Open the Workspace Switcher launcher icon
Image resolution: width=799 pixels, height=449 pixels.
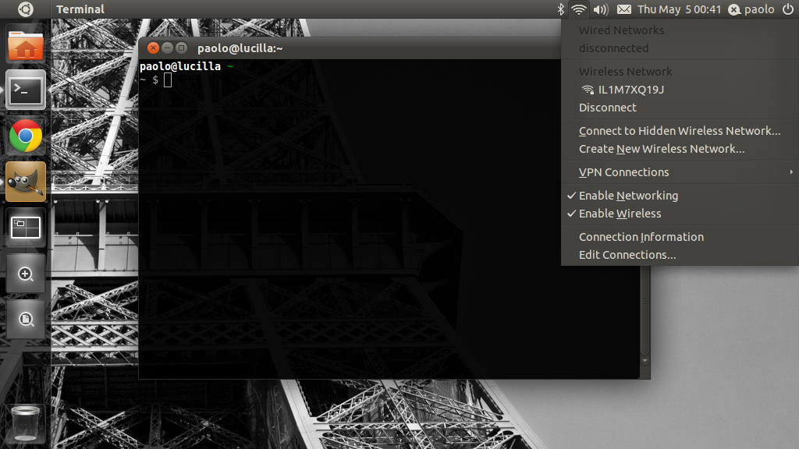point(26,228)
